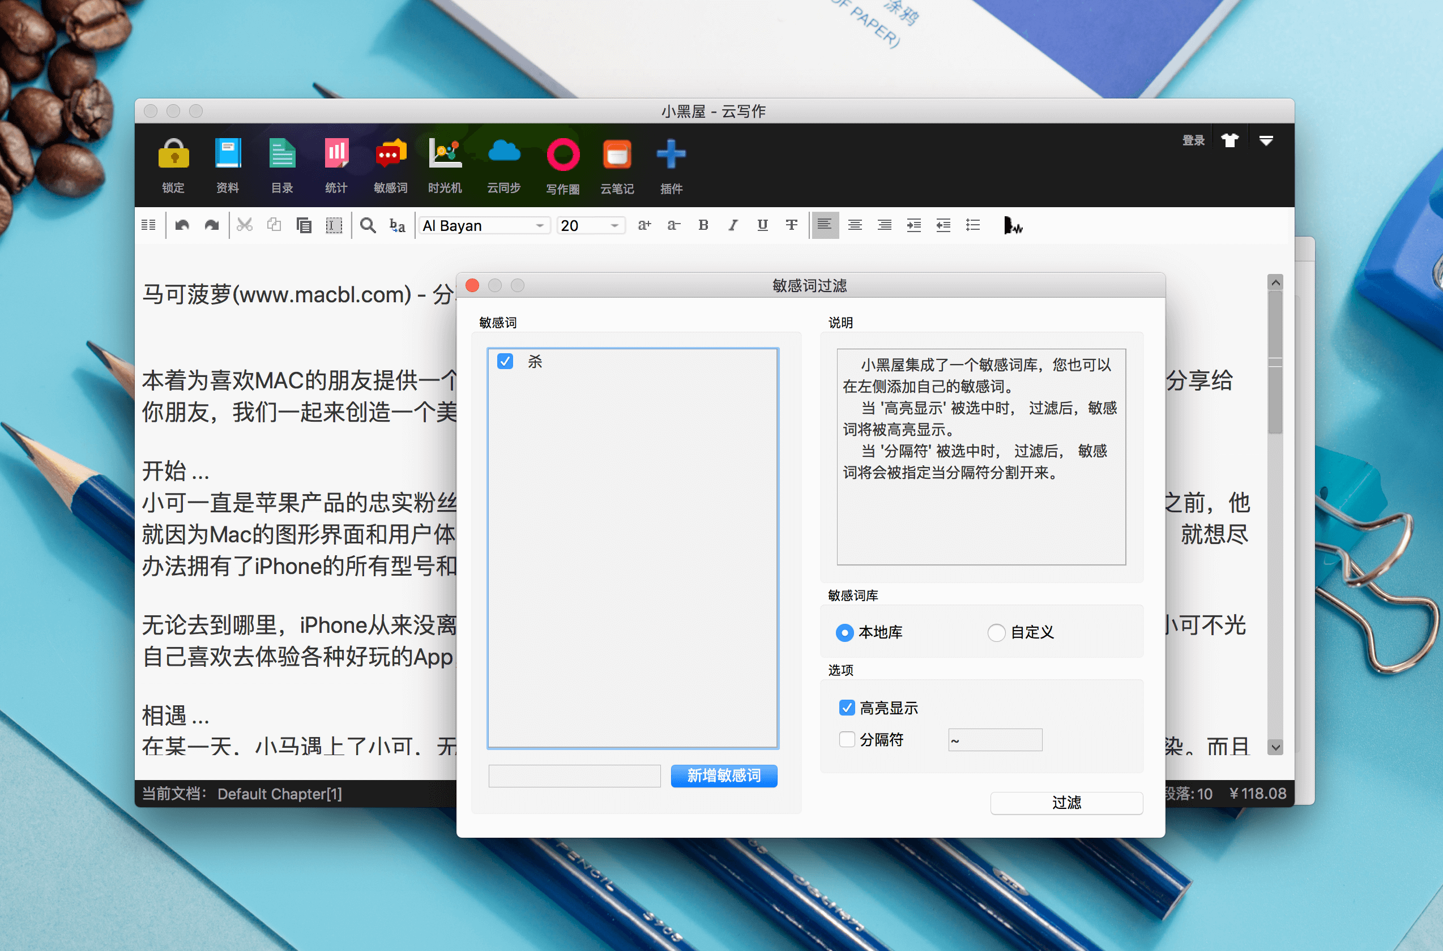
Task: Decrease font size with a- icon
Action: (674, 226)
